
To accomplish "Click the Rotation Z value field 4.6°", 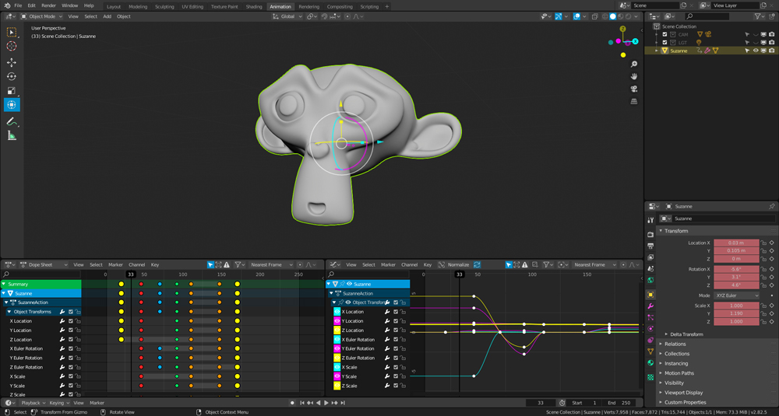I will (x=736, y=285).
